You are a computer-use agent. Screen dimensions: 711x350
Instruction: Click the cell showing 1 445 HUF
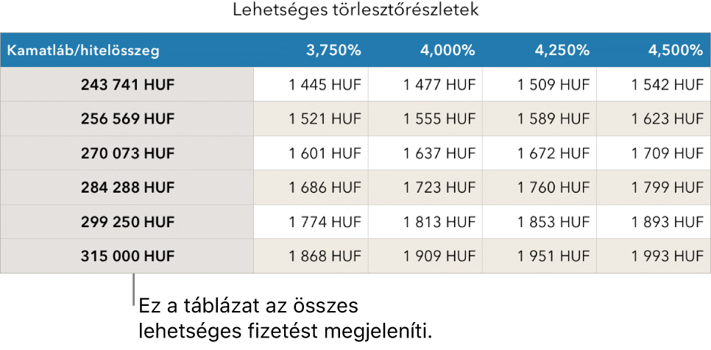[x=311, y=85]
